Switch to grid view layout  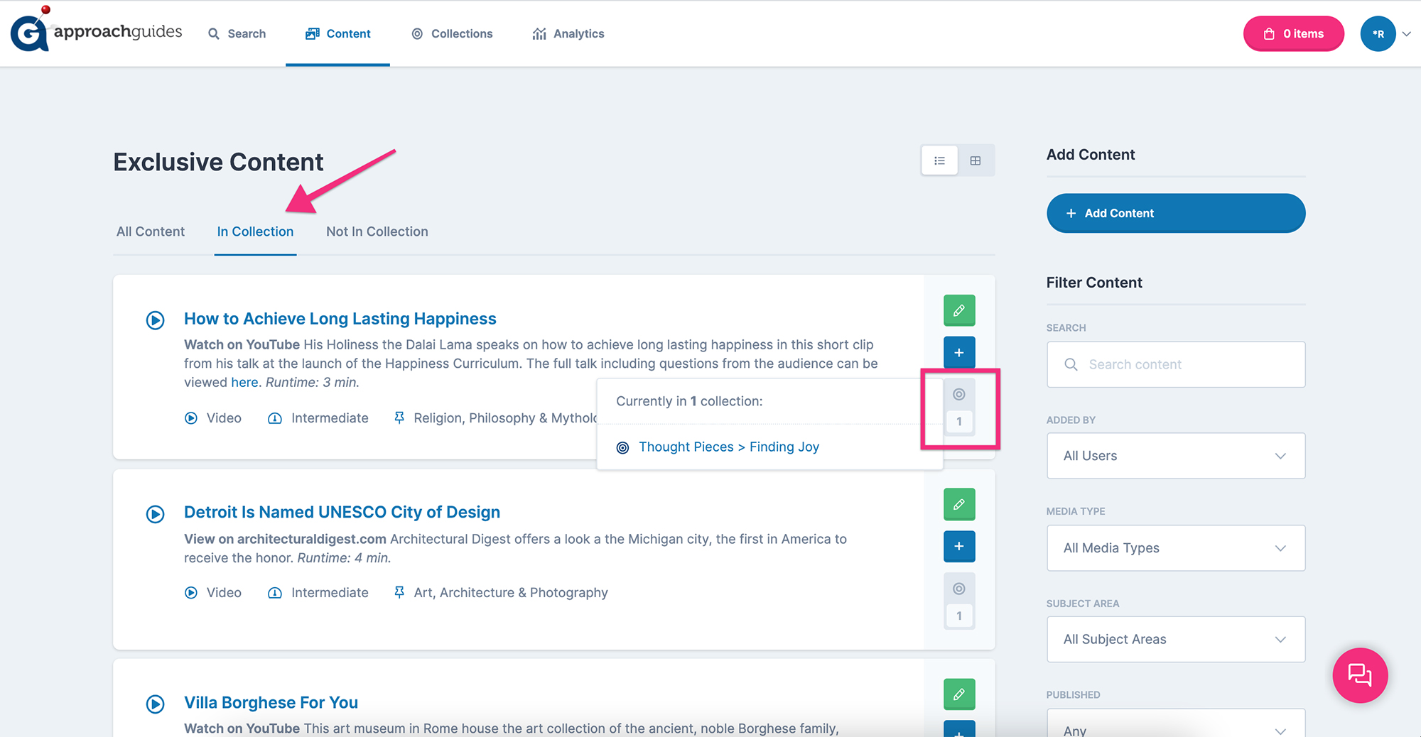click(x=976, y=160)
